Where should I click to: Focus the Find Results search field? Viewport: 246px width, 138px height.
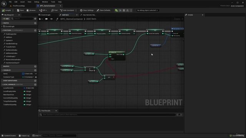[108, 115]
